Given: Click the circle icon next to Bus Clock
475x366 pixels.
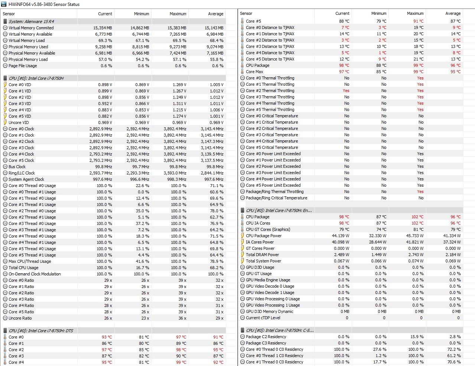Looking at the screenshot, I should 5,167.
